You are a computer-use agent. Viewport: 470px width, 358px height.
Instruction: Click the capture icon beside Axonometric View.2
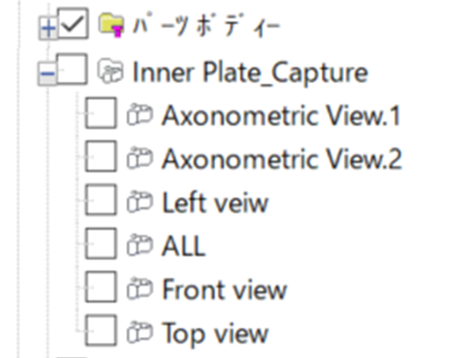pos(139,158)
